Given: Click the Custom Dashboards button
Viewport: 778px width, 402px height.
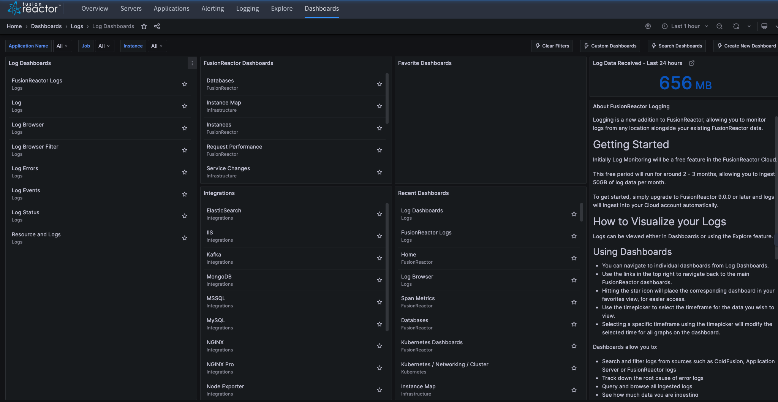Looking at the screenshot, I should [610, 46].
